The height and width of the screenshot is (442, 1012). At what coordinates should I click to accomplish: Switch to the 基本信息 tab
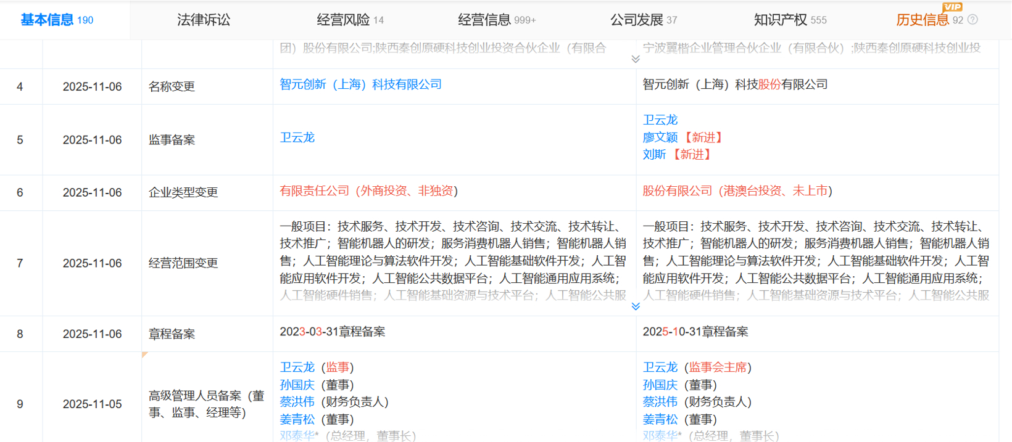(x=57, y=20)
